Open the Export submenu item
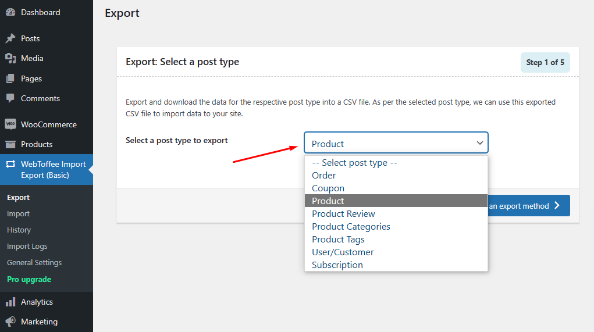Viewport: 594px width, 332px height. pos(18,197)
